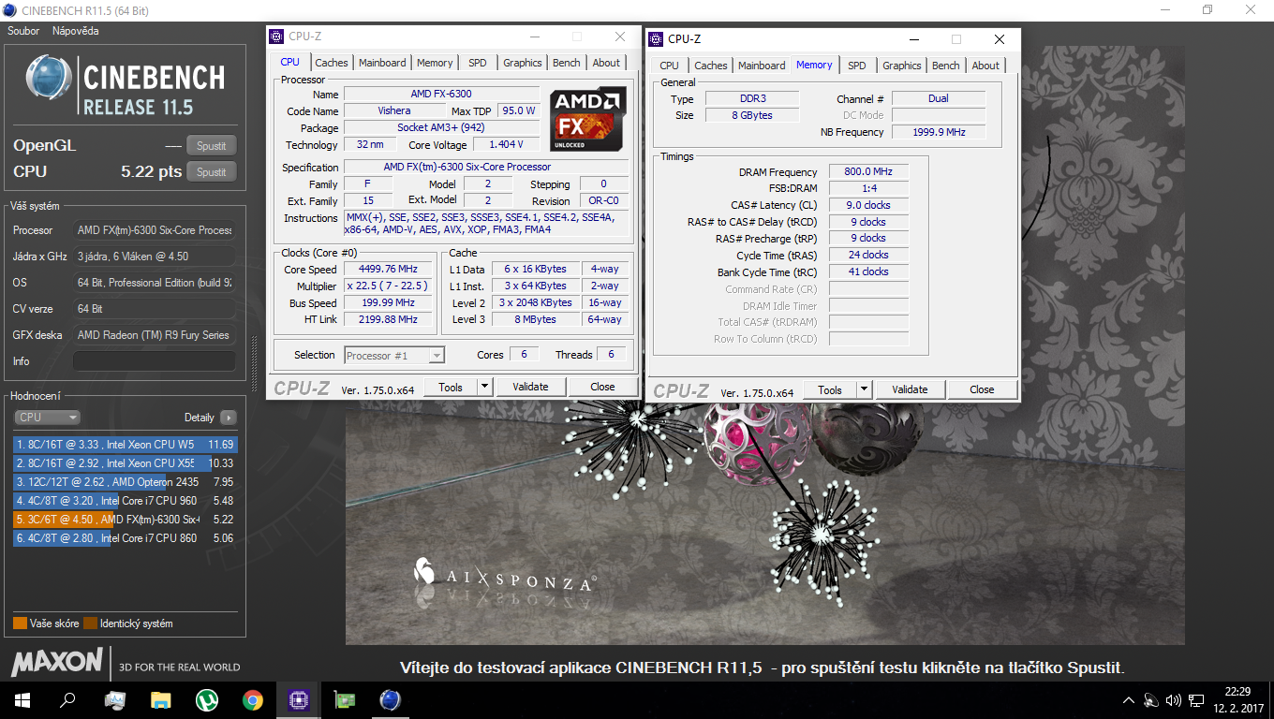The width and height of the screenshot is (1274, 719).
Task: Switch to SPD tab in right CPU-Z
Action: pos(857,66)
